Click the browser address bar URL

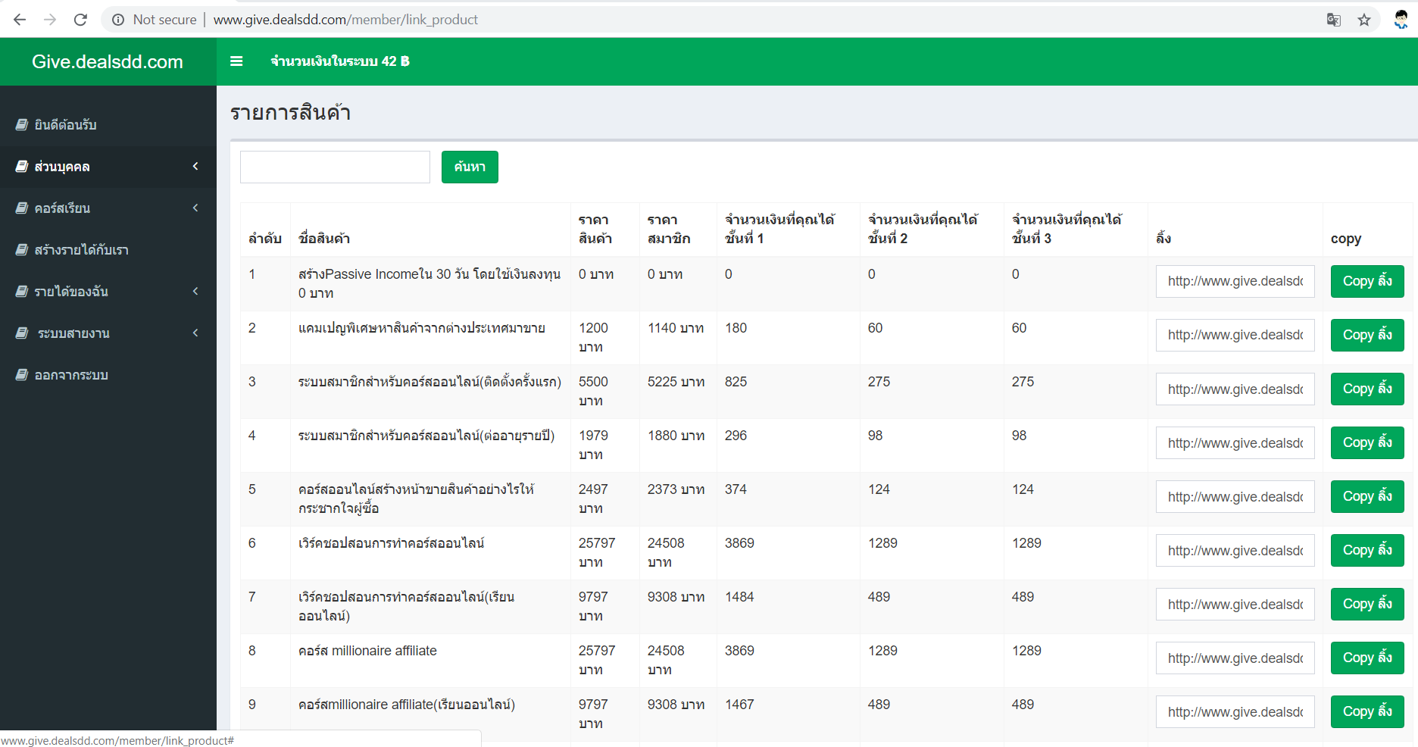click(x=345, y=20)
